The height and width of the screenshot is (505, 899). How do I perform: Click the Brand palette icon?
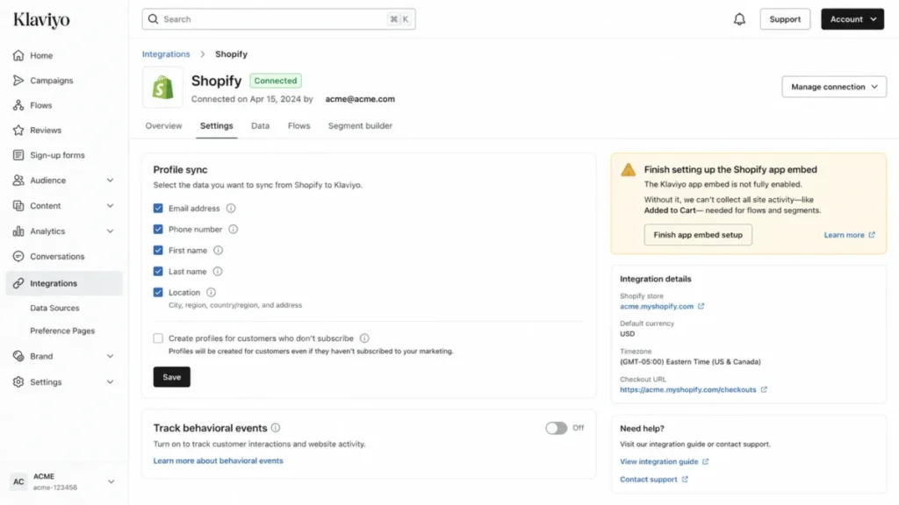tap(18, 356)
